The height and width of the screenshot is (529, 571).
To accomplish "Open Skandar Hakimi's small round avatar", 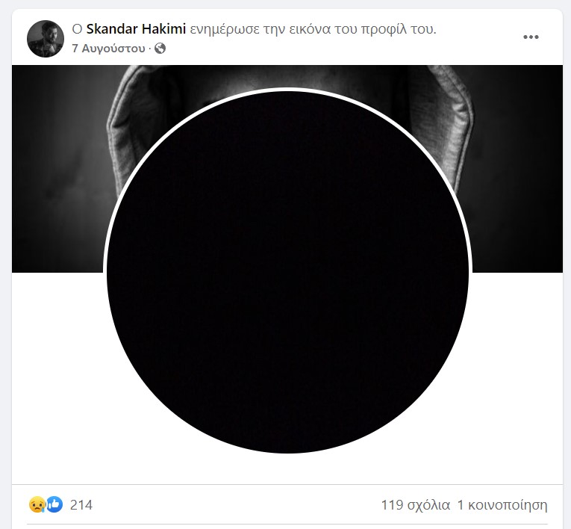I will (x=46, y=39).
